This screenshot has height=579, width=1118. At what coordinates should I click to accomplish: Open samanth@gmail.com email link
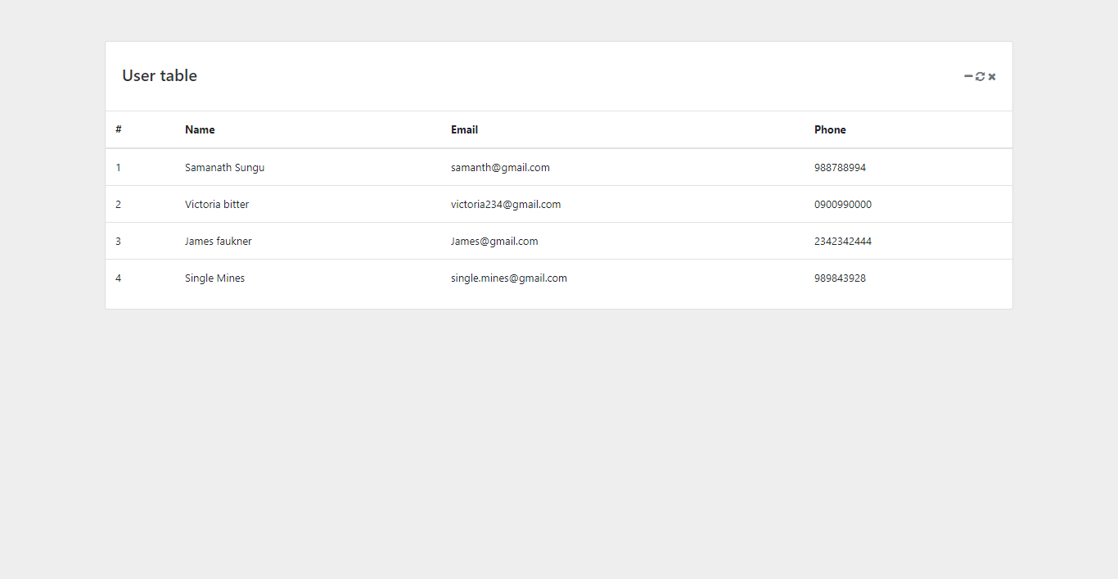[500, 167]
